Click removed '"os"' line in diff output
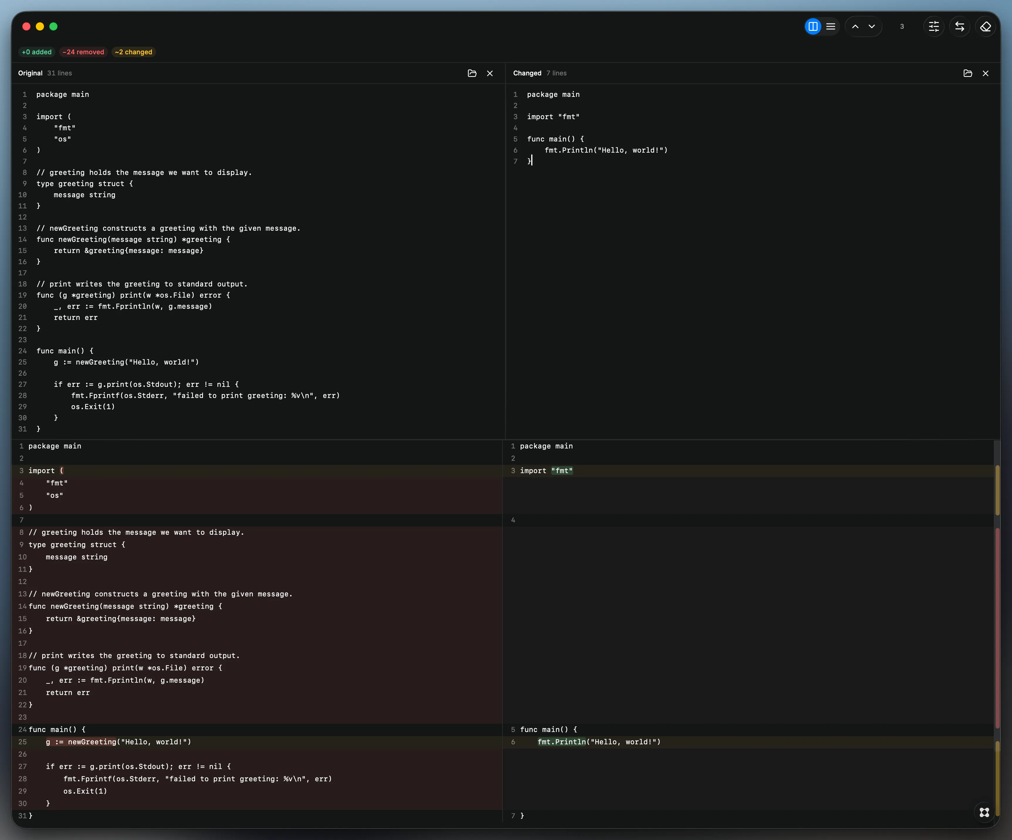Screen dimensions: 1012x840 point(55,496)
